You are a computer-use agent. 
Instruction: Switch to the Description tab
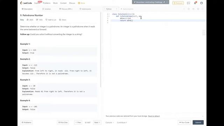pyautogui.click(x=27, y=9)
